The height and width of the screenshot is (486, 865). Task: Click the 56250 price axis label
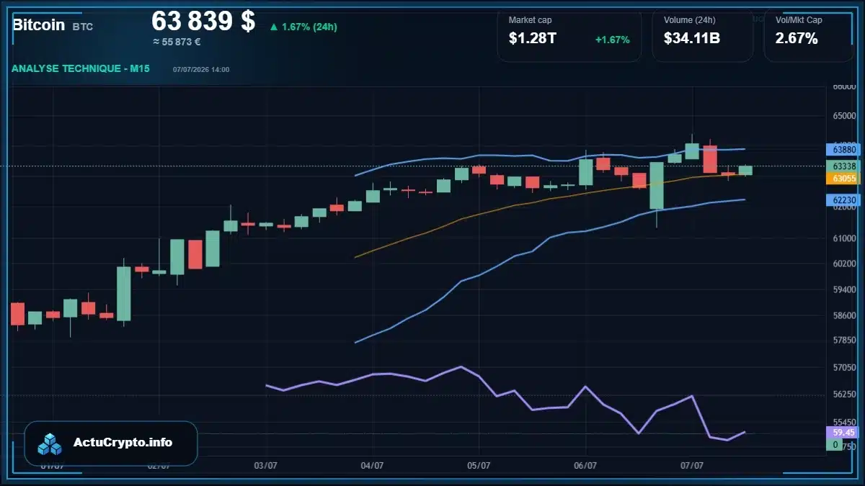tap(844, 395)
